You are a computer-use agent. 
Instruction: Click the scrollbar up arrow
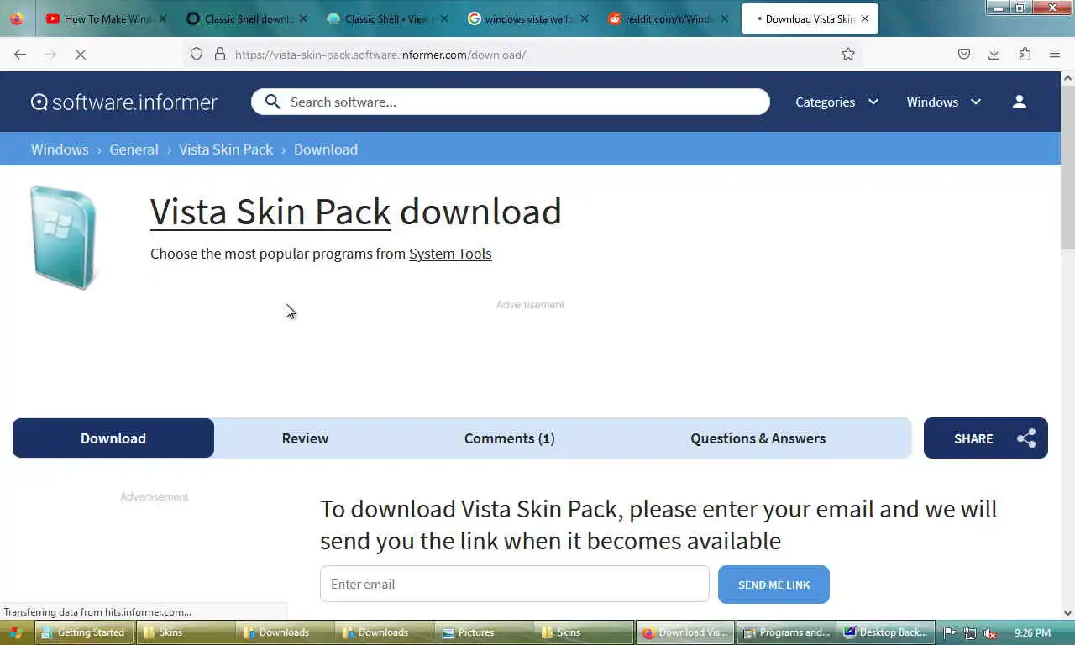[1067, 78]
